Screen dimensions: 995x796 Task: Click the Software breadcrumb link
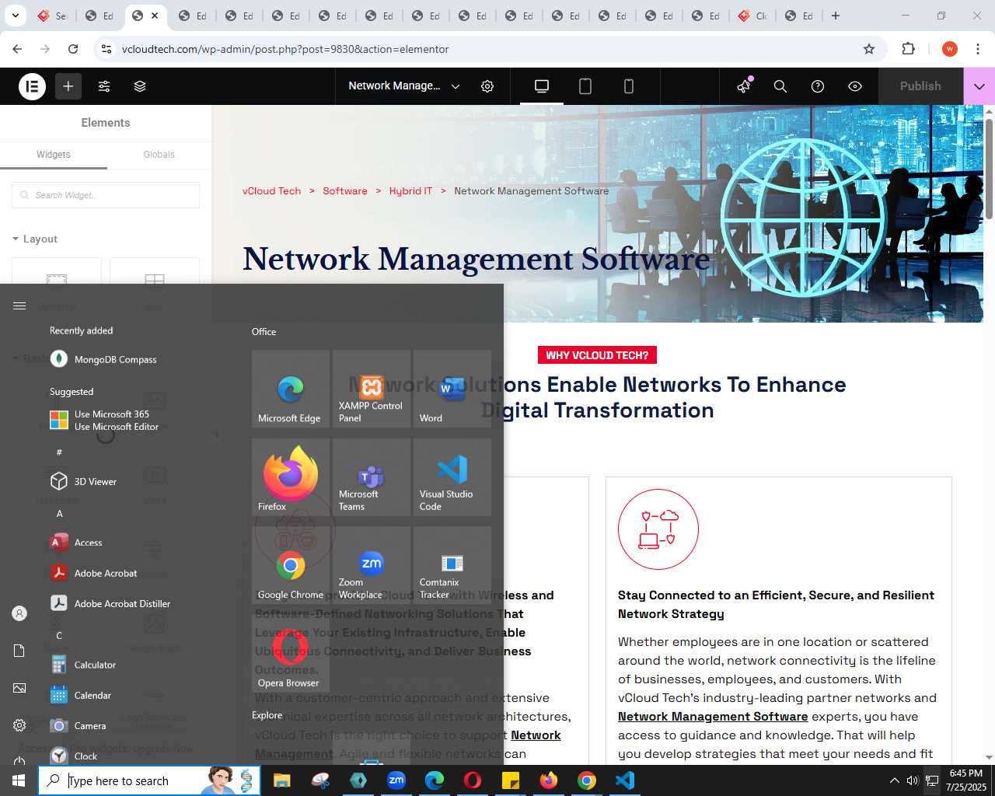(345, 191)
